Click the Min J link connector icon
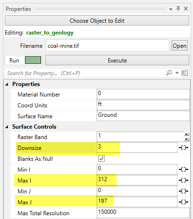The height and width of the screenshot is (219, 193). 184,191
